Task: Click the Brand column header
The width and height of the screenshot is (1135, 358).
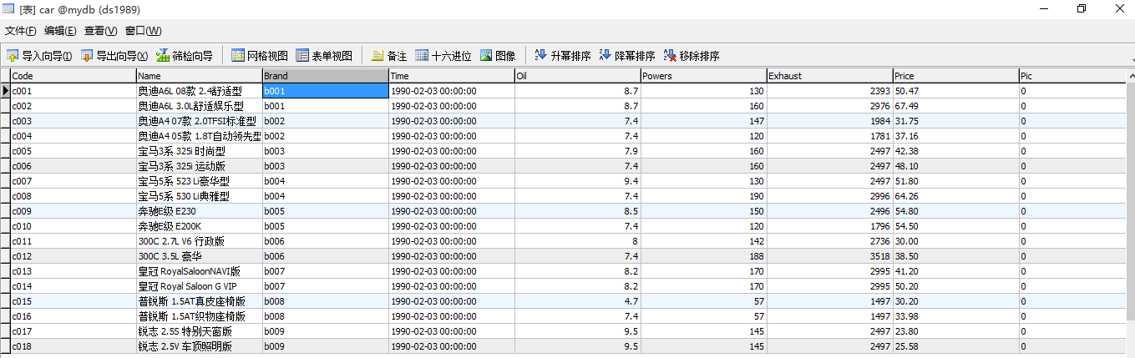Action: click(326, 76)
